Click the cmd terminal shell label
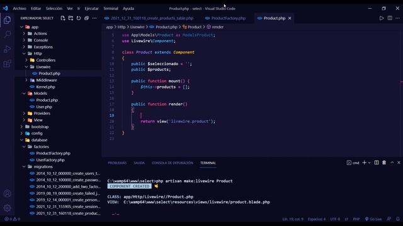 (x=353, y=163)
